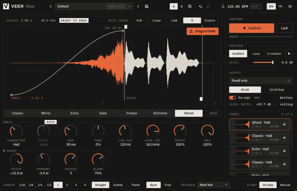Select Manual start mode
Image resolution: width=297 pixels, height=191 pixels.
click(x=285, y=185)
